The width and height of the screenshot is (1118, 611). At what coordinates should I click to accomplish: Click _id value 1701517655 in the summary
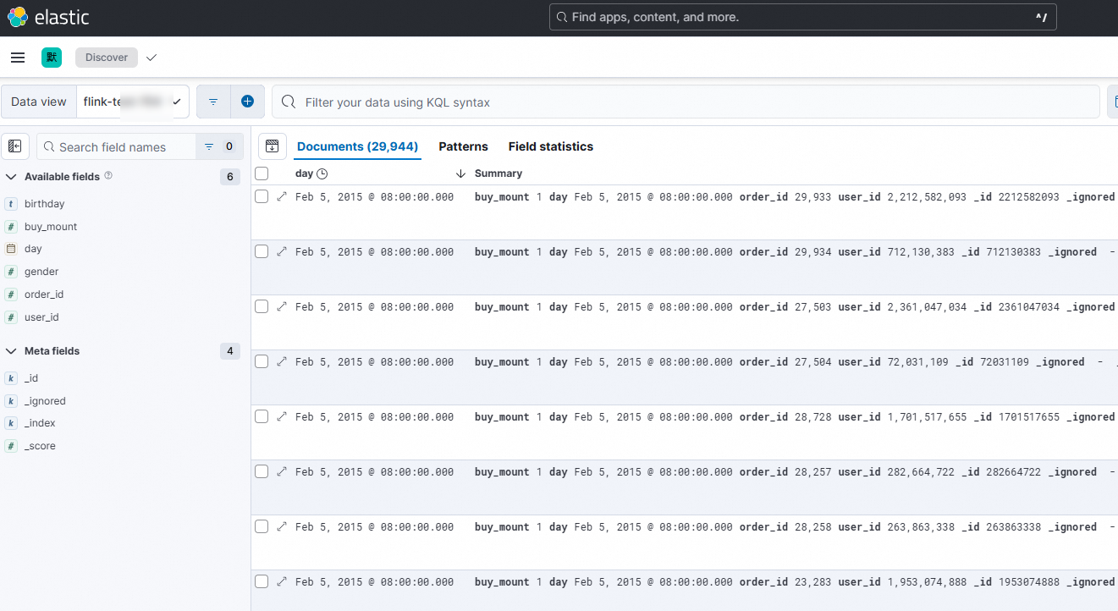point(1028,416)
